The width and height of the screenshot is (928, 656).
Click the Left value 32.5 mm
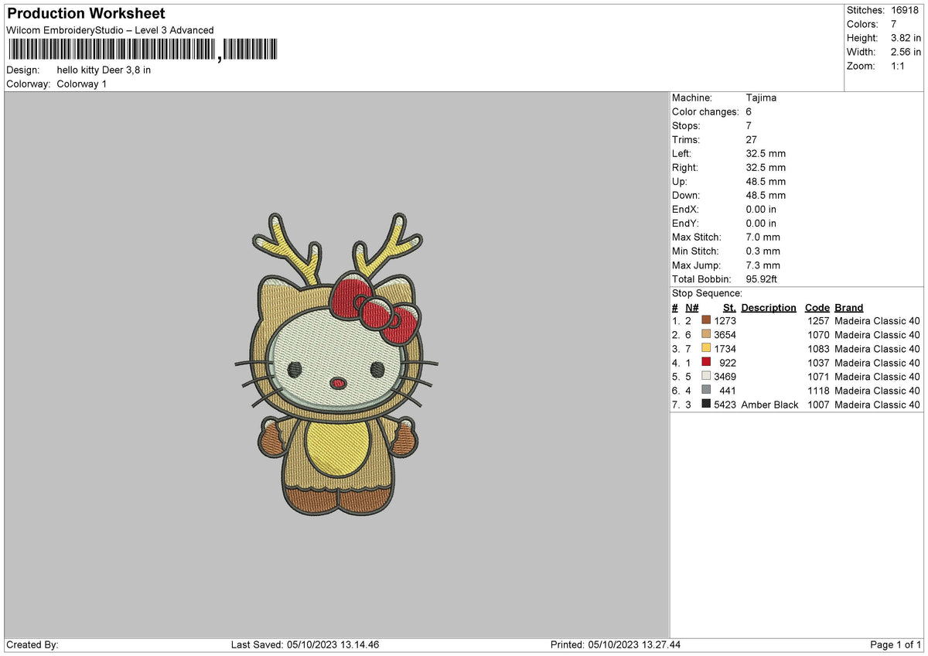tap(766, 154)
